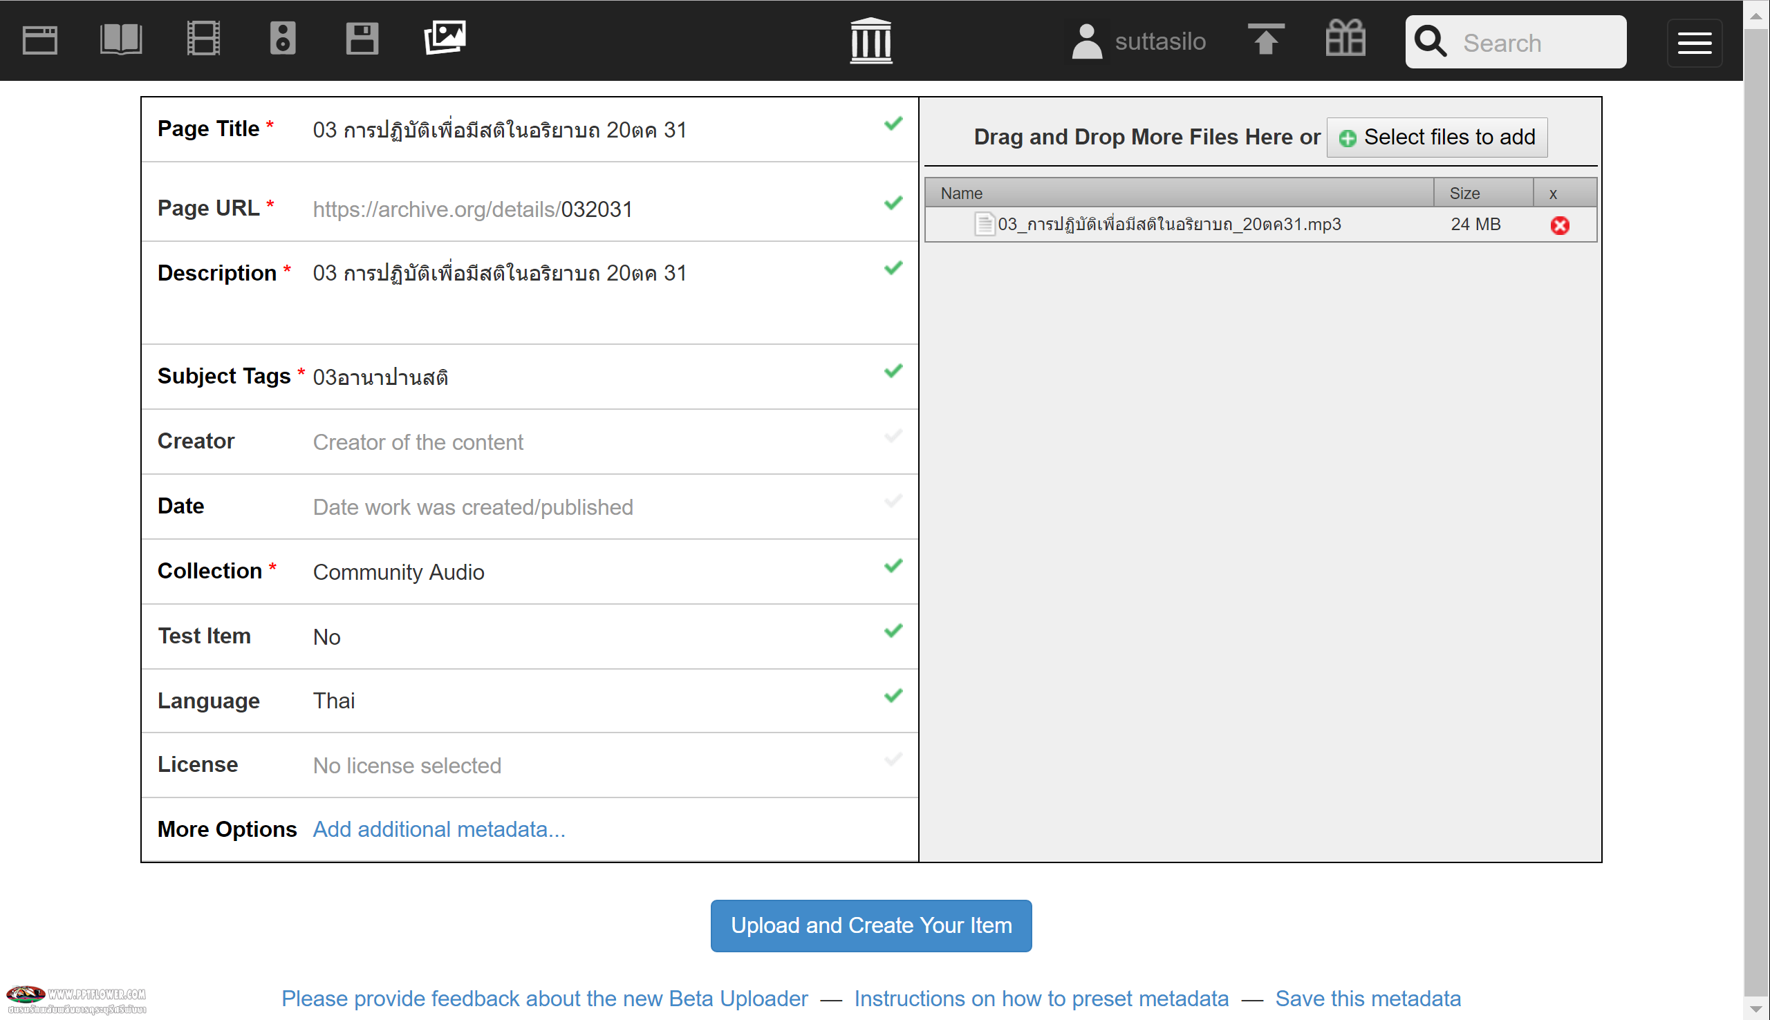Click the Date work was created field

click(473, 508)
